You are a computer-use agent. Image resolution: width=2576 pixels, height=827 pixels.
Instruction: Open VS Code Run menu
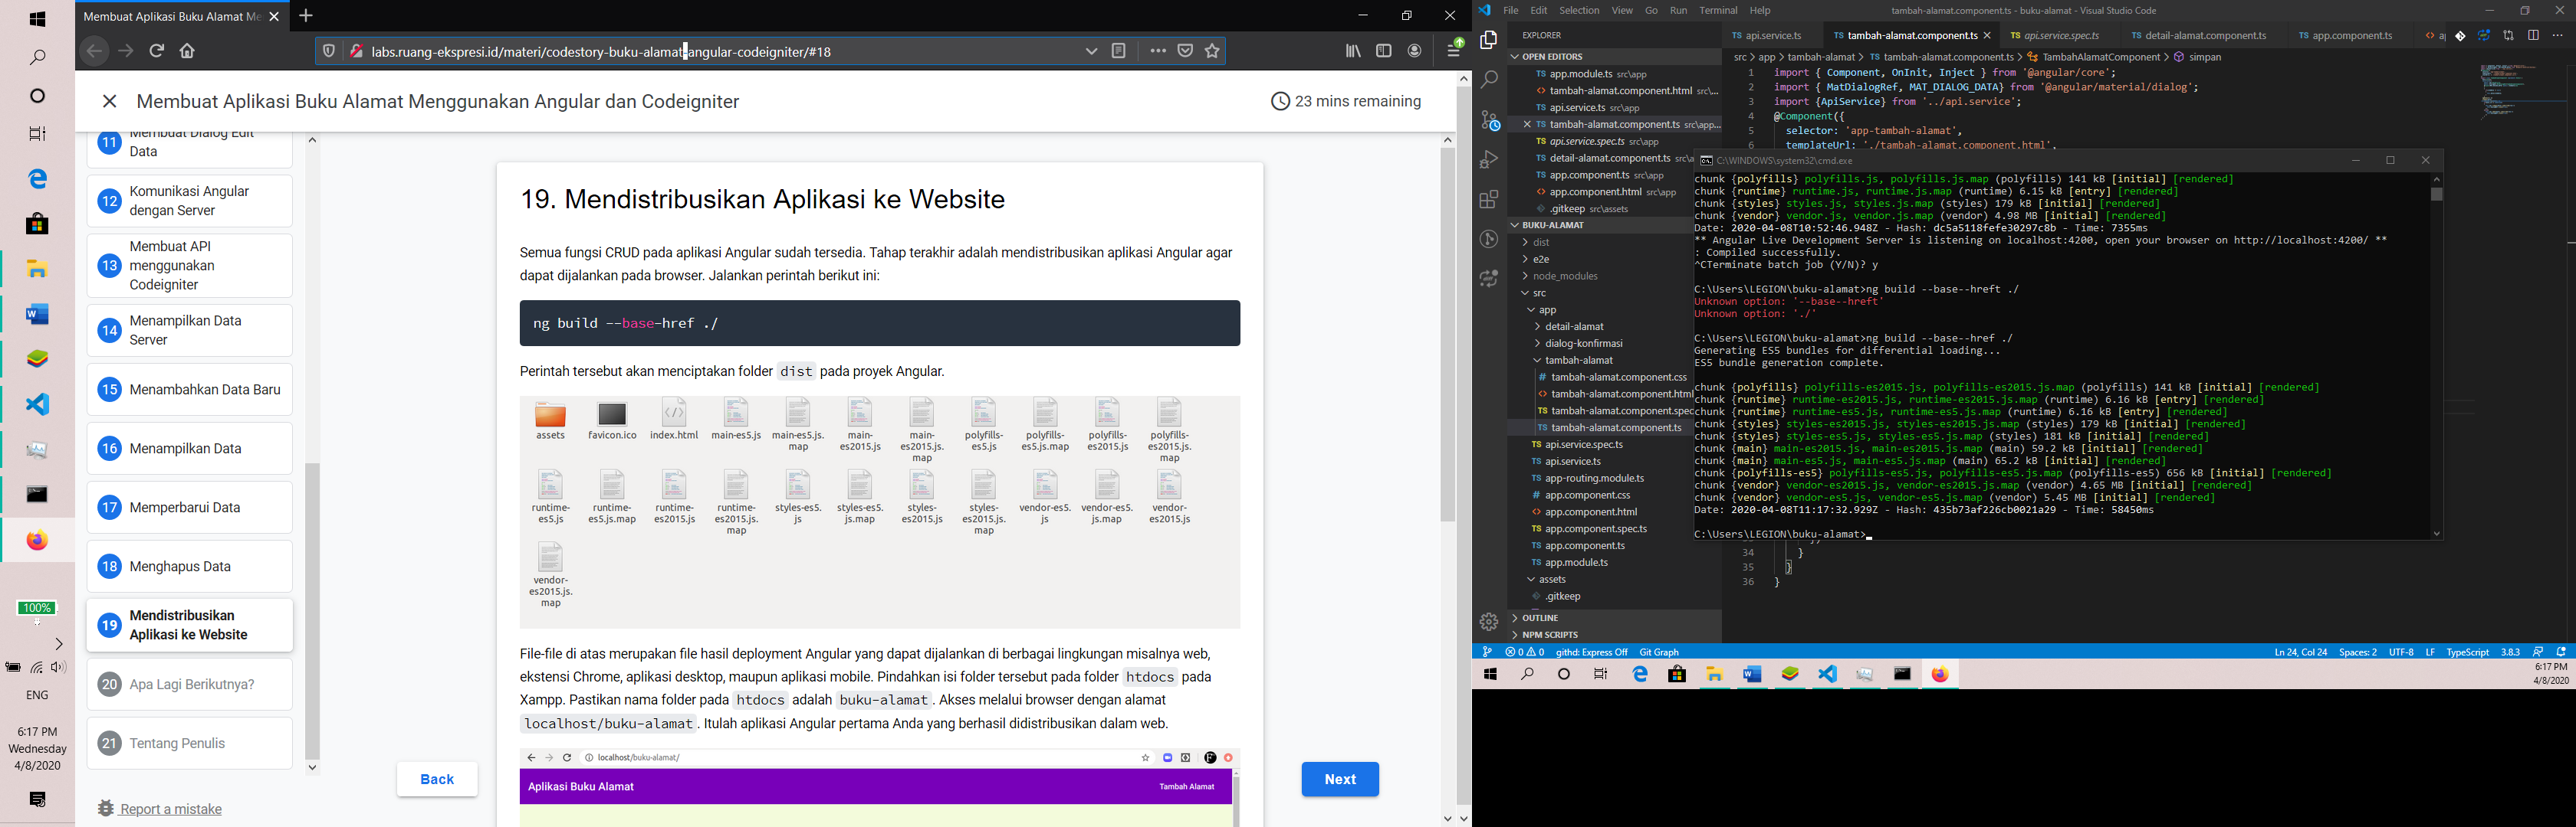(x=1678, y=11)
